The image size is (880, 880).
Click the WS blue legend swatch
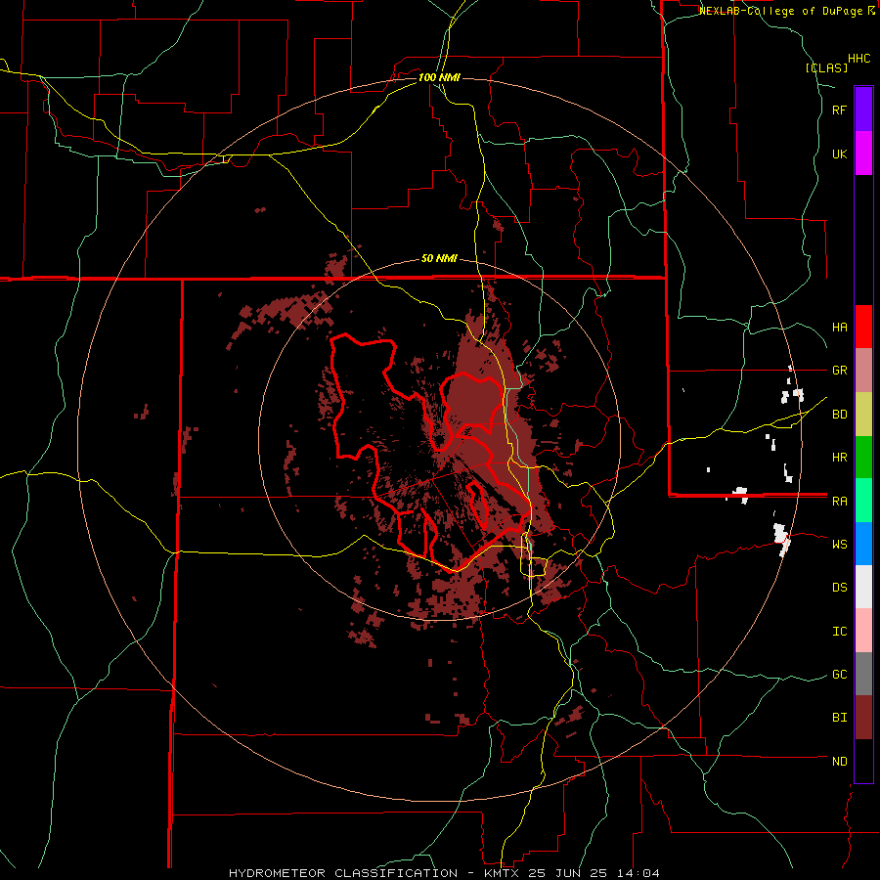click(x=863, y=544)
